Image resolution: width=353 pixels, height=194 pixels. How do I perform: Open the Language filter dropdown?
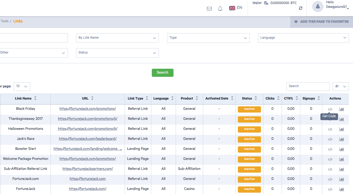point(303,38)
